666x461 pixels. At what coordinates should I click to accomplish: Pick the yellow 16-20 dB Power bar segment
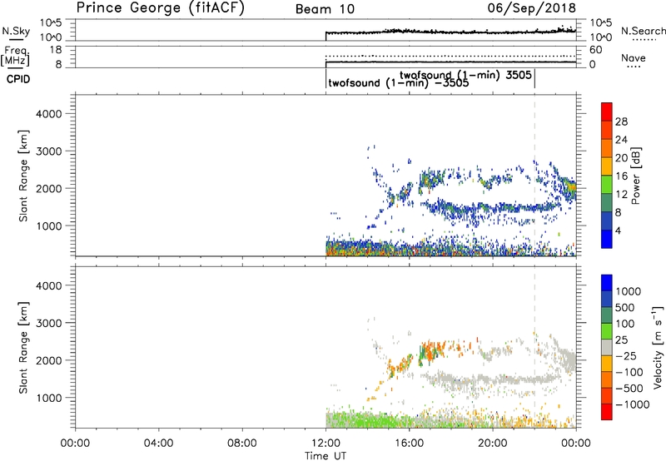pos(607,166)
